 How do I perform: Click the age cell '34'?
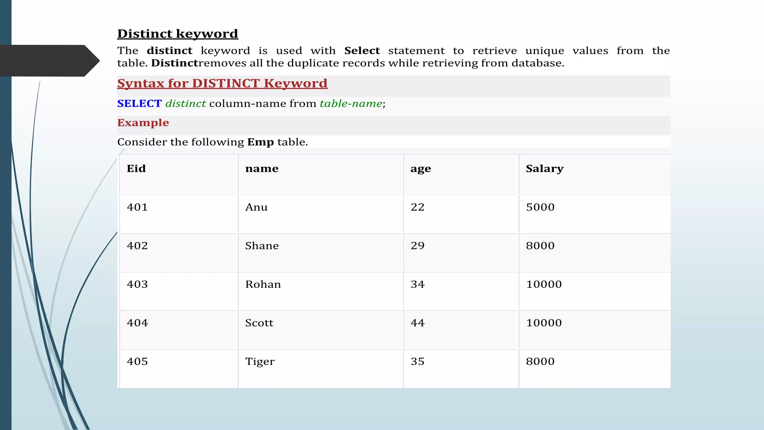[x=461, y=291]
